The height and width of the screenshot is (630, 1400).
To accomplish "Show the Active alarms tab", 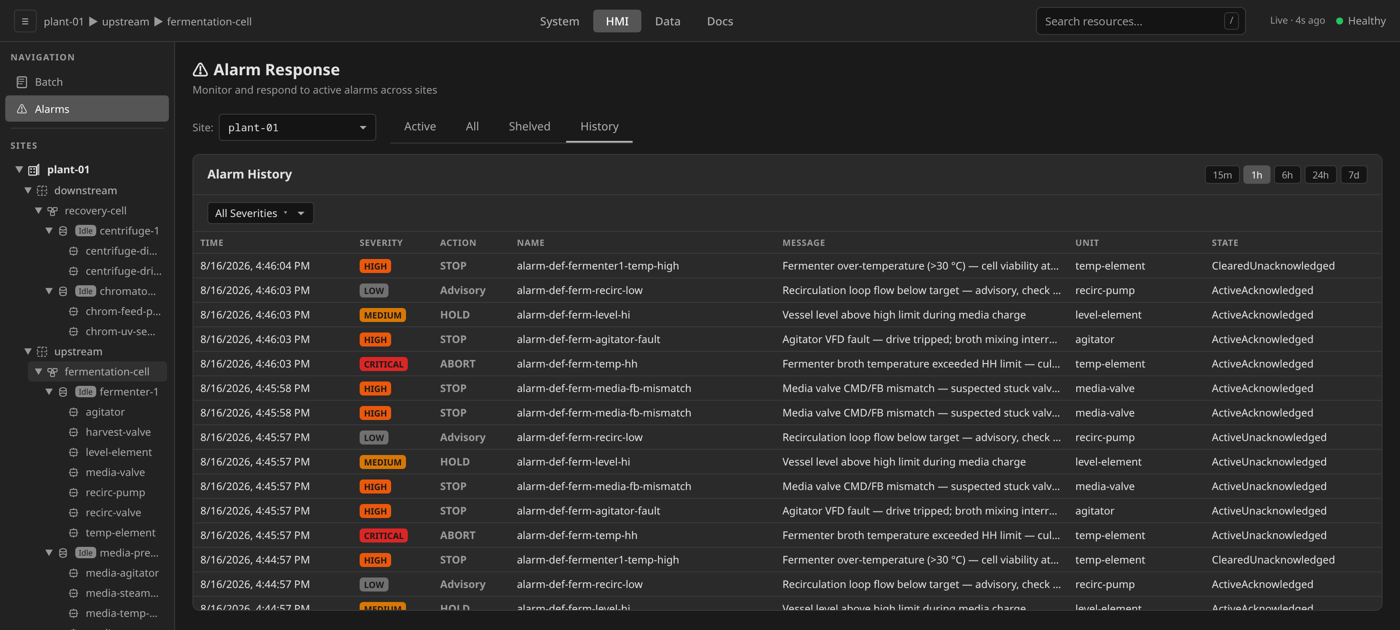I will (420, 126).
